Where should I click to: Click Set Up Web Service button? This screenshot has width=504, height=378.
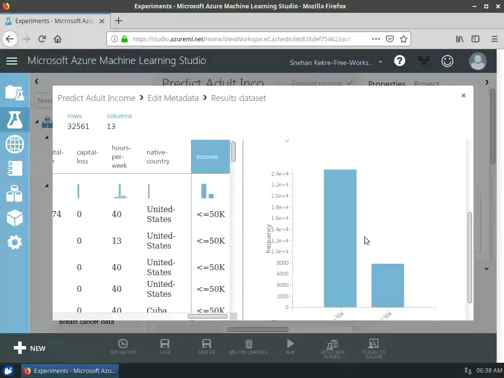tap(332, 349)
